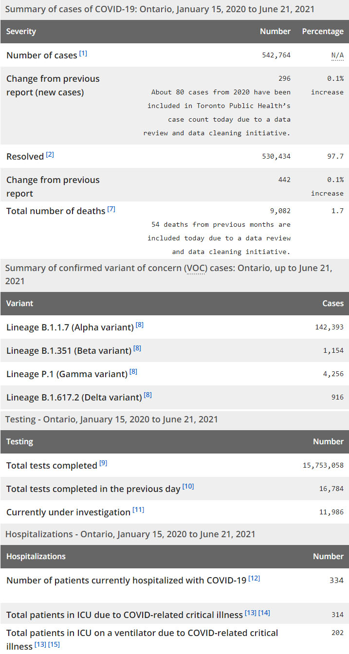Click footnote 11 beside Currently under investigation
Image resolution: width=349 pixels, height=654 pixels.
pyautogui.click(x=139, y=510)
